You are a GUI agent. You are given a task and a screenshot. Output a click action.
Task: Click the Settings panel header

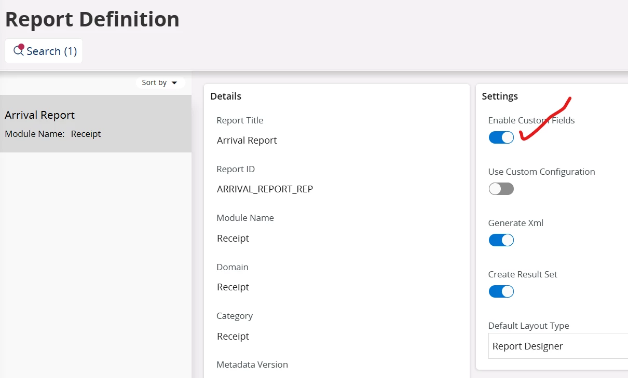coord(500,96)
